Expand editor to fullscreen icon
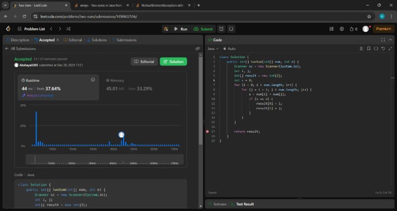 click(390, 48)
